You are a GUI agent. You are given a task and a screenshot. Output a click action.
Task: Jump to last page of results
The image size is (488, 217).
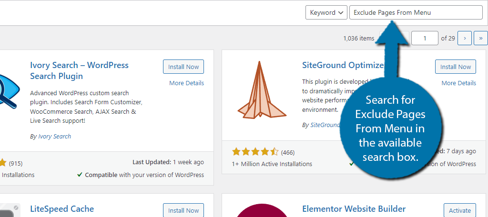click(x=481, y=38)
